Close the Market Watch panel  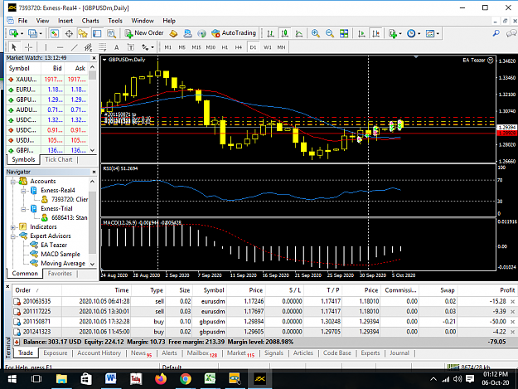coord(94,58)
